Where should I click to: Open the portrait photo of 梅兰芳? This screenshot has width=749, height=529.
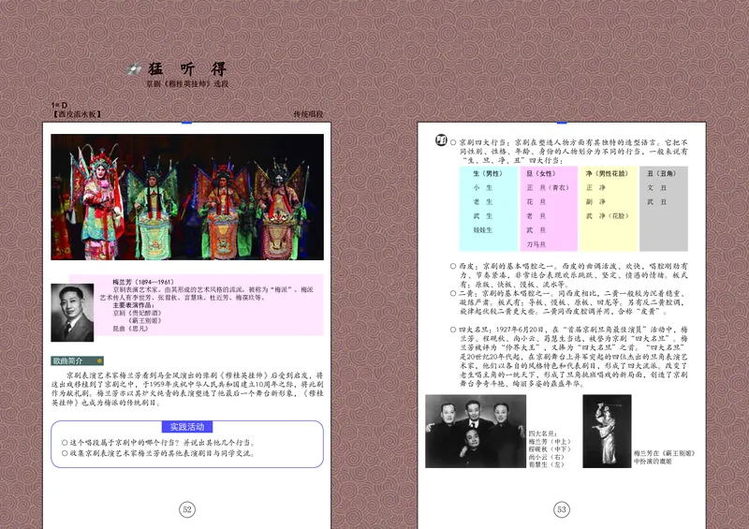tap(72, 313)
